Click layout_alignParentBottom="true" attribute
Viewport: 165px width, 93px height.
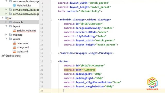(92, 82)
